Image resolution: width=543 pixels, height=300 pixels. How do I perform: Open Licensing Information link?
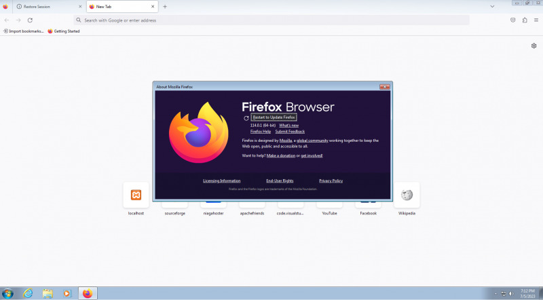(x=222, y=181)
